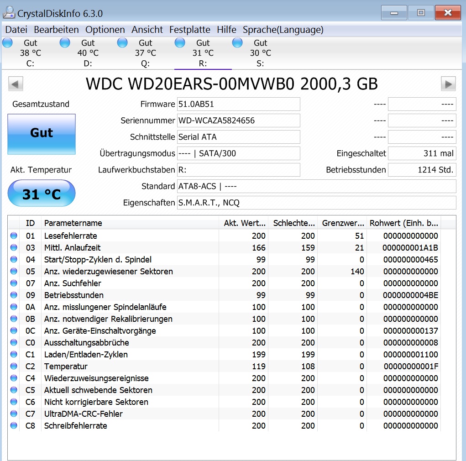Click the Gut health status button
Image resolution: width=466 pixels, height=461 pixels.
[x=42, y=134]
